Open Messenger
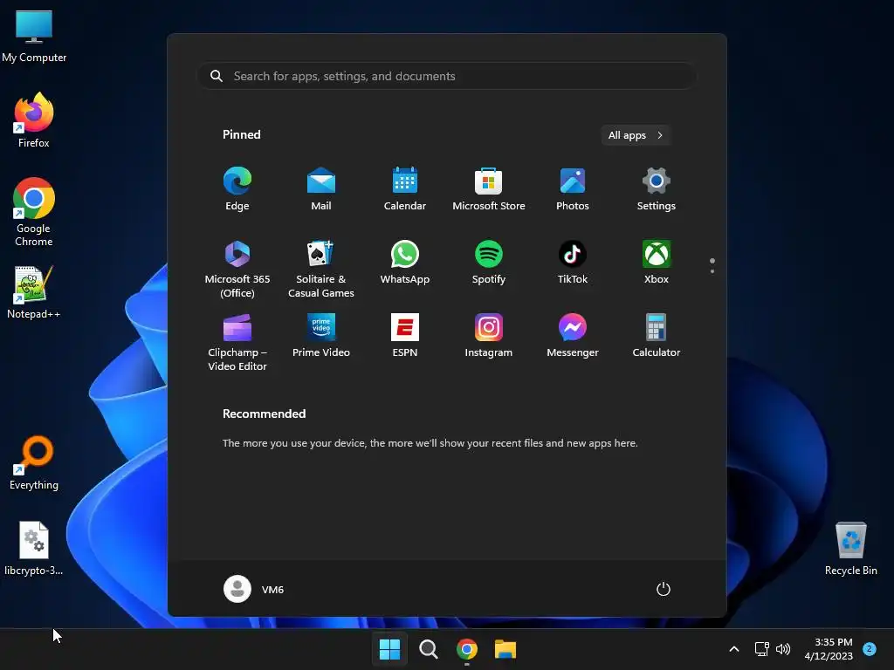 click(x=573, y=336)
